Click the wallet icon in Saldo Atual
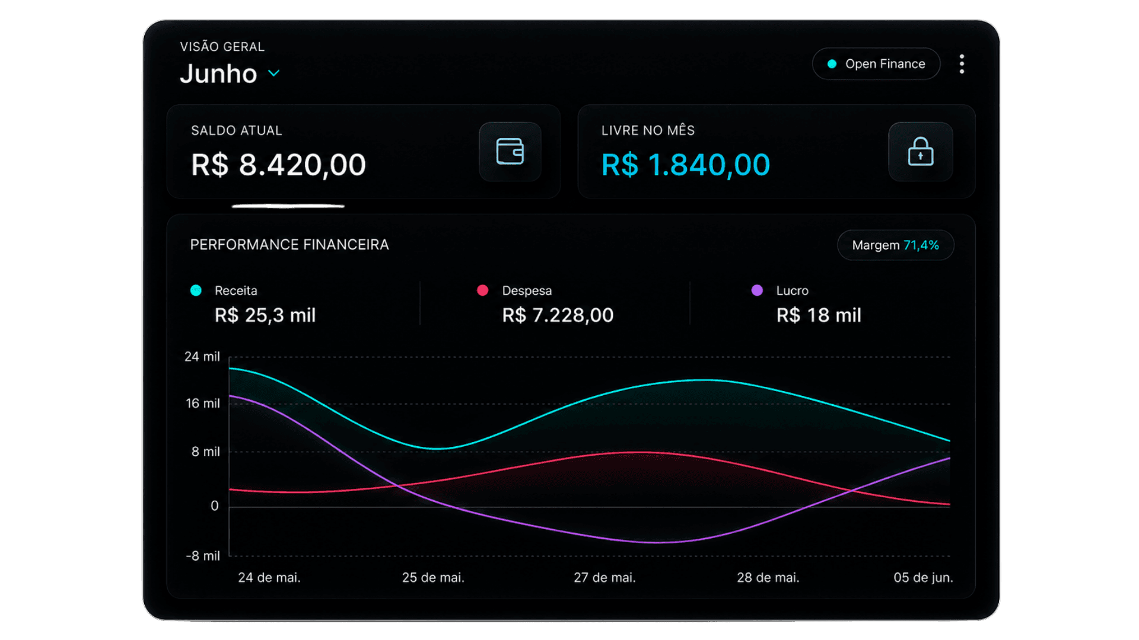The image size is (1139, 640). 510,152
